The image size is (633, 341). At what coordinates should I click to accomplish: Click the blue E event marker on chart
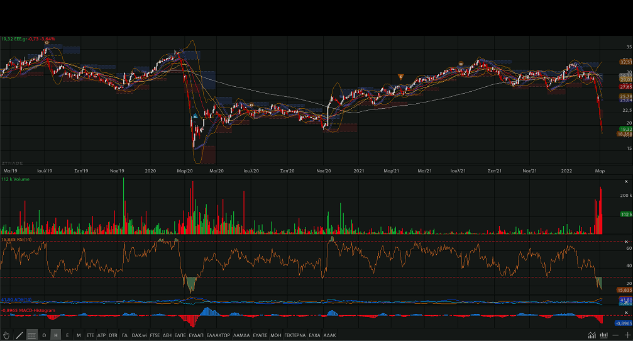[195, 116]
